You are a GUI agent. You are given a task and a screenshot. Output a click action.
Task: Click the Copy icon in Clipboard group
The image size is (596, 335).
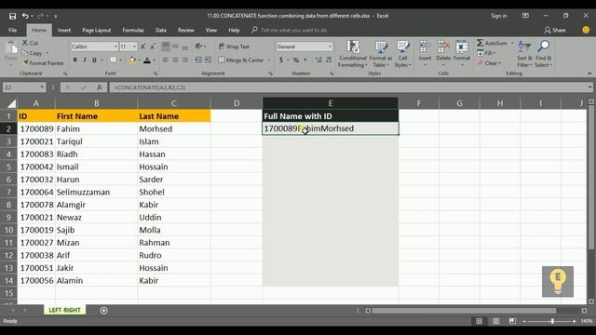(x=25, y=53)
